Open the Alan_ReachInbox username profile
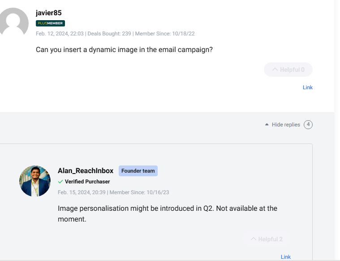This screenshot has height=261, width=340. (x=86, y=171)
